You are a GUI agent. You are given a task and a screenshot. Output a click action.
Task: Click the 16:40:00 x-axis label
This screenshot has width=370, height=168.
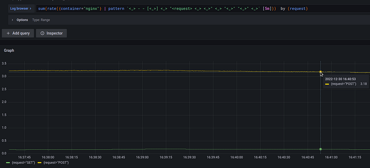237,157
